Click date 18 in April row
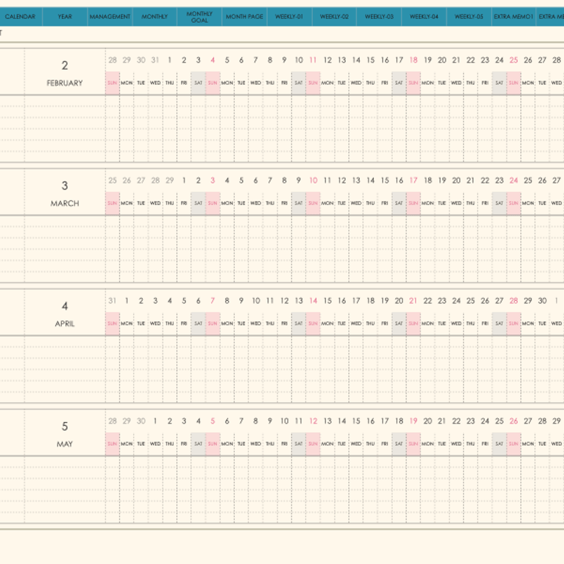 pos(370,301)
